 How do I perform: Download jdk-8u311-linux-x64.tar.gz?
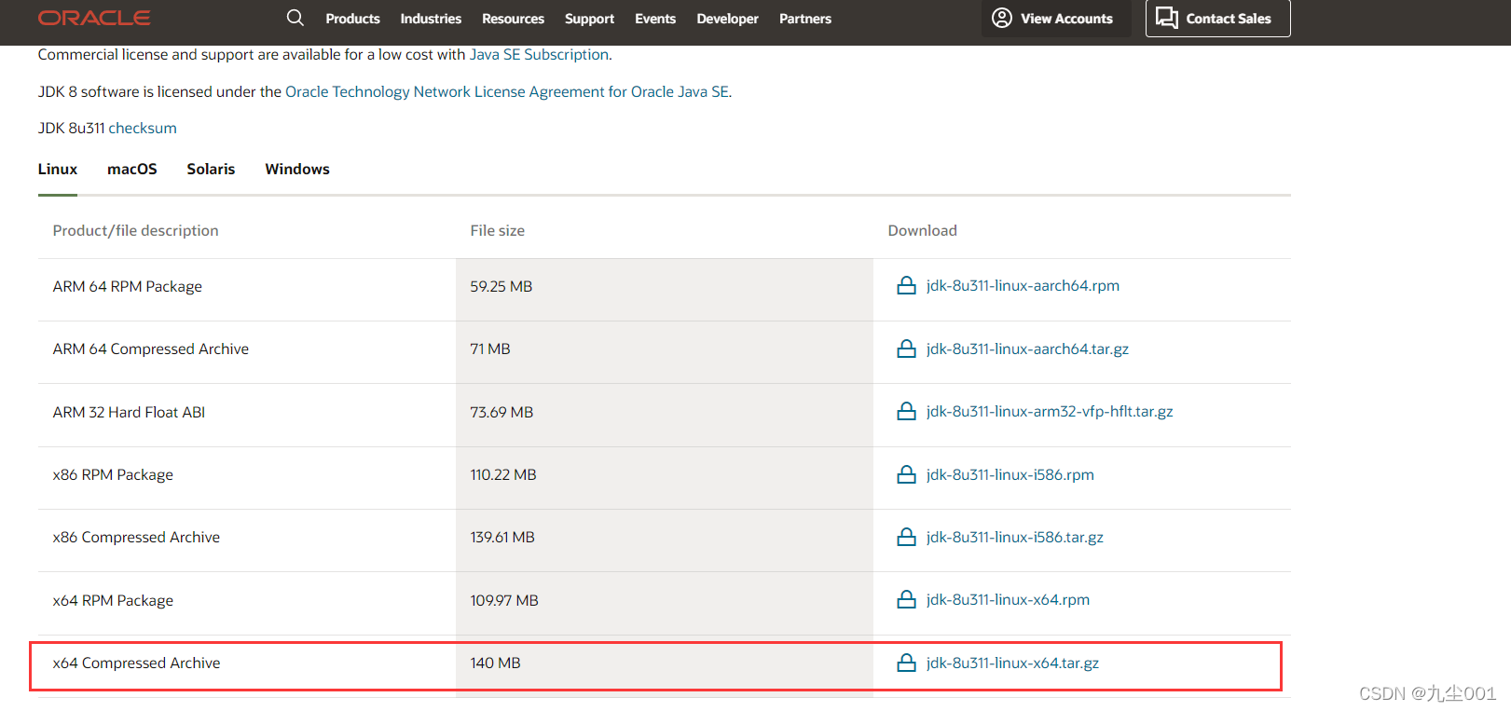1012,663
